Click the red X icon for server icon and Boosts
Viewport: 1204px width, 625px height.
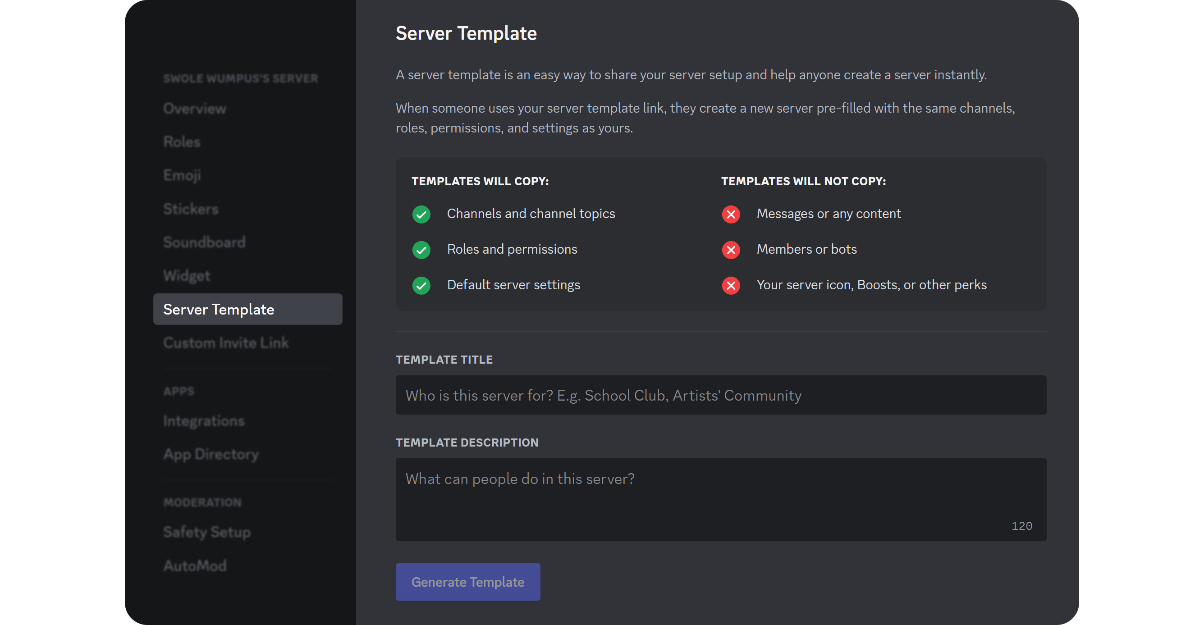(732, 284)
